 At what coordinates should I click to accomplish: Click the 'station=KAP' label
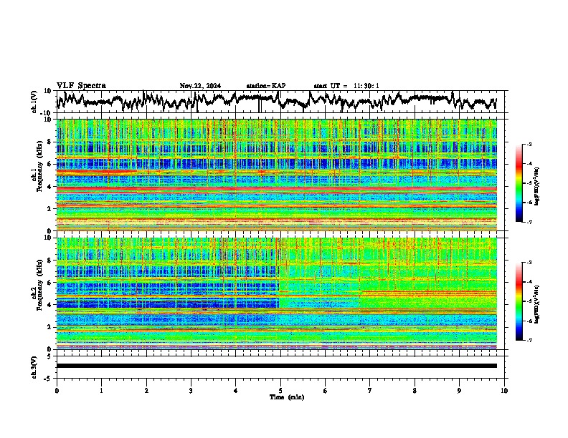266,86
